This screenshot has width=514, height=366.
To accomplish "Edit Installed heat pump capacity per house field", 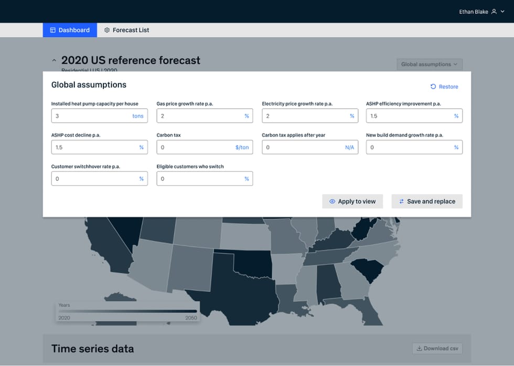I will [99, 116].
